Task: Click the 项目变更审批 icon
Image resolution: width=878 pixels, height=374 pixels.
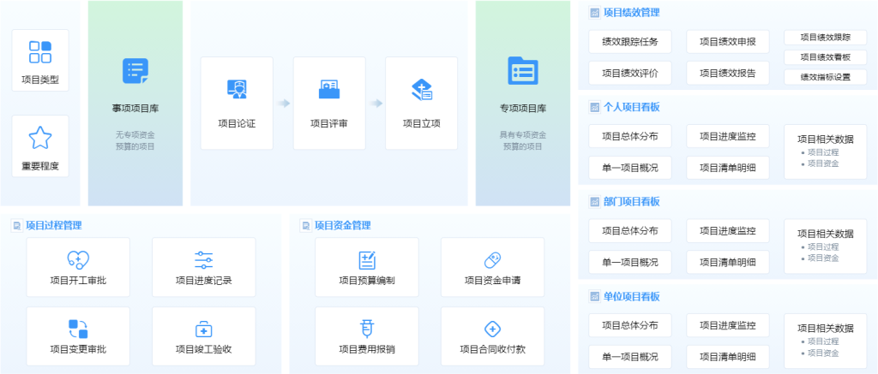Action: tap(78, 329)
